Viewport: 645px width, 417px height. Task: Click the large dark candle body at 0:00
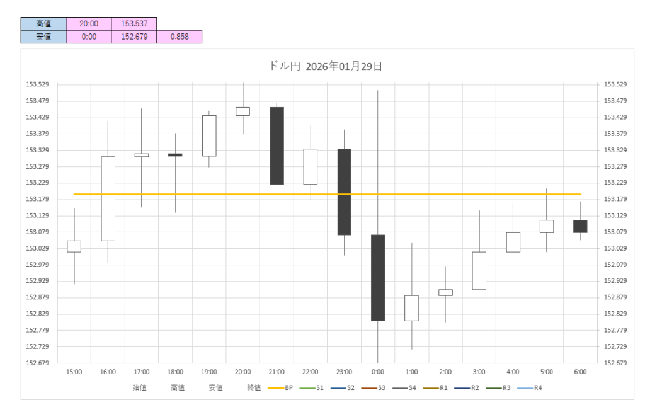[378, 277]
